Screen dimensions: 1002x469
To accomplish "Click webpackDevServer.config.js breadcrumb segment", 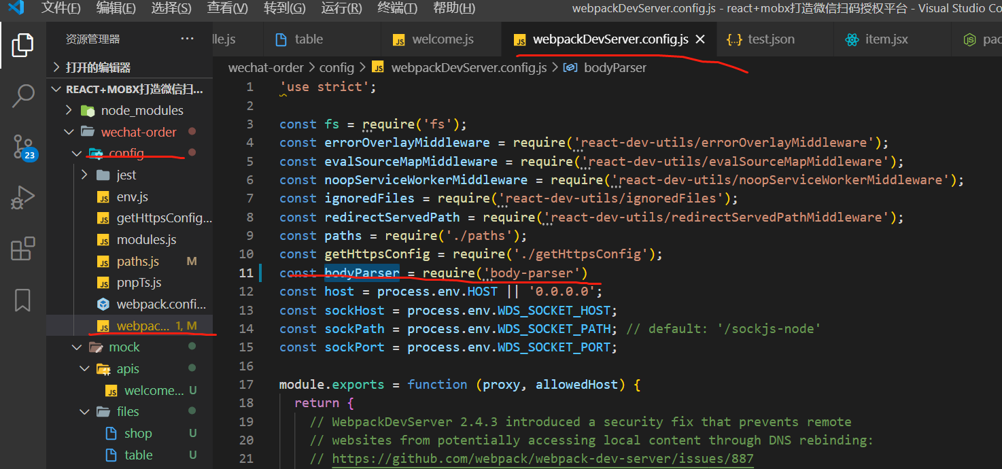I will (469, 67).
